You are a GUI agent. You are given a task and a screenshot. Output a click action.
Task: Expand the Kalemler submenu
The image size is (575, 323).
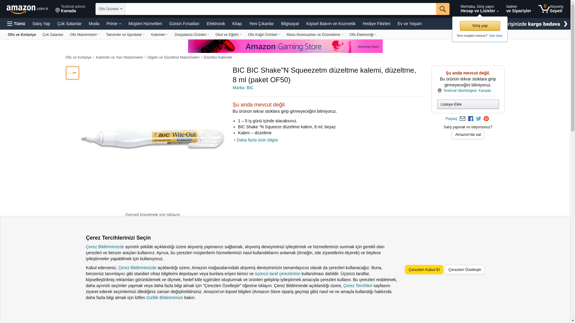(160, 35)
